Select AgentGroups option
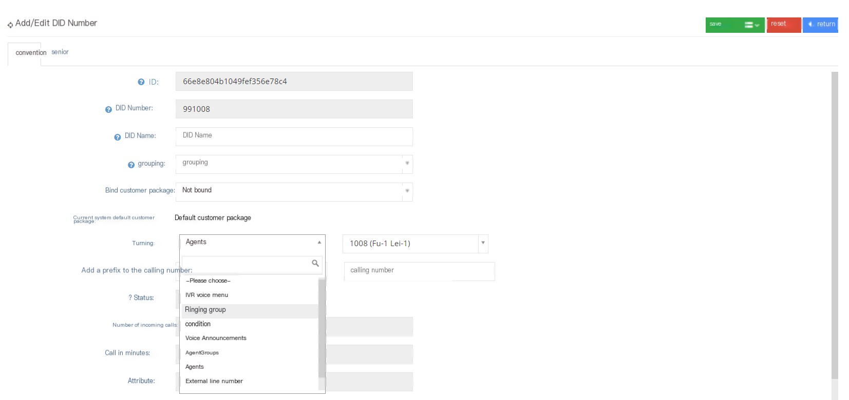The width and height of the screenshot is (849, 400). (250, 353)
